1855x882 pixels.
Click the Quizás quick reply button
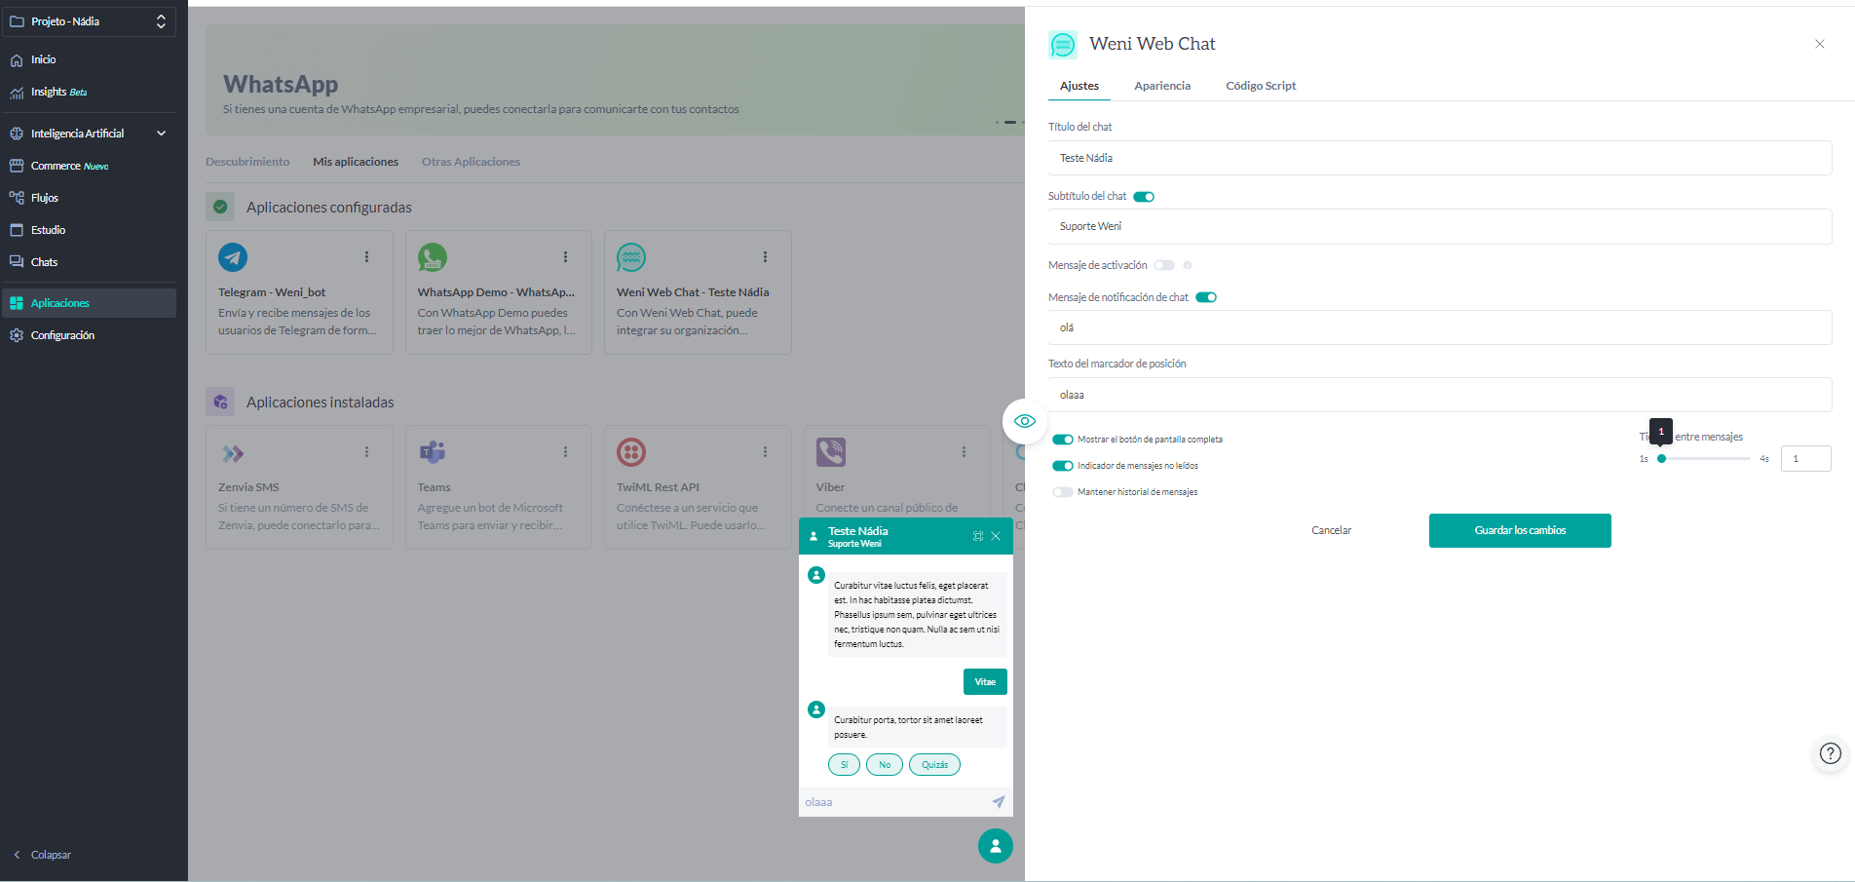[934, 765]
